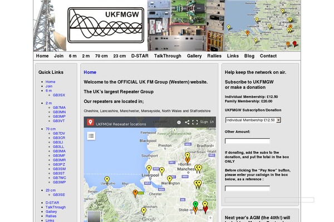Expand the map to fullscreen
Image resolution: width=334 pixels, height=222 pixels.
tap(195, 122)
